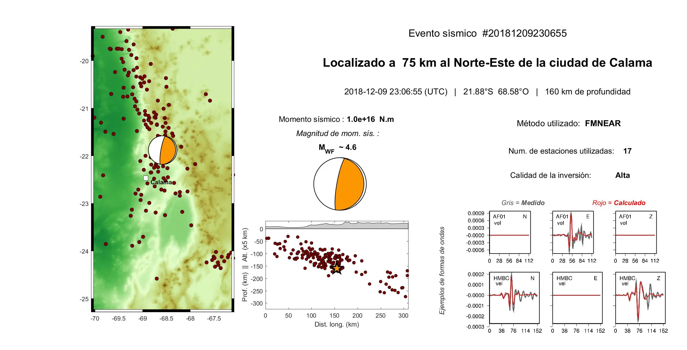Open the HMBC Z waveform plot
The height and width of the screenshot is (350, 687).
pos(640,298)
